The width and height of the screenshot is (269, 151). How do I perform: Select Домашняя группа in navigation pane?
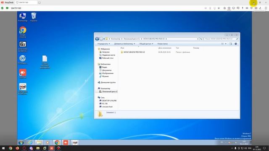pyautogui.click(x=107, y=82)
